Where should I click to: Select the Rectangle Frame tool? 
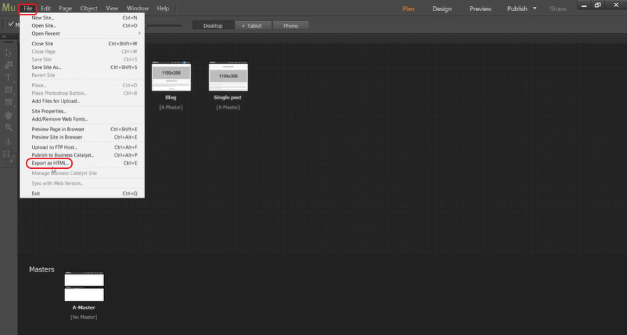tap(8, 103)
